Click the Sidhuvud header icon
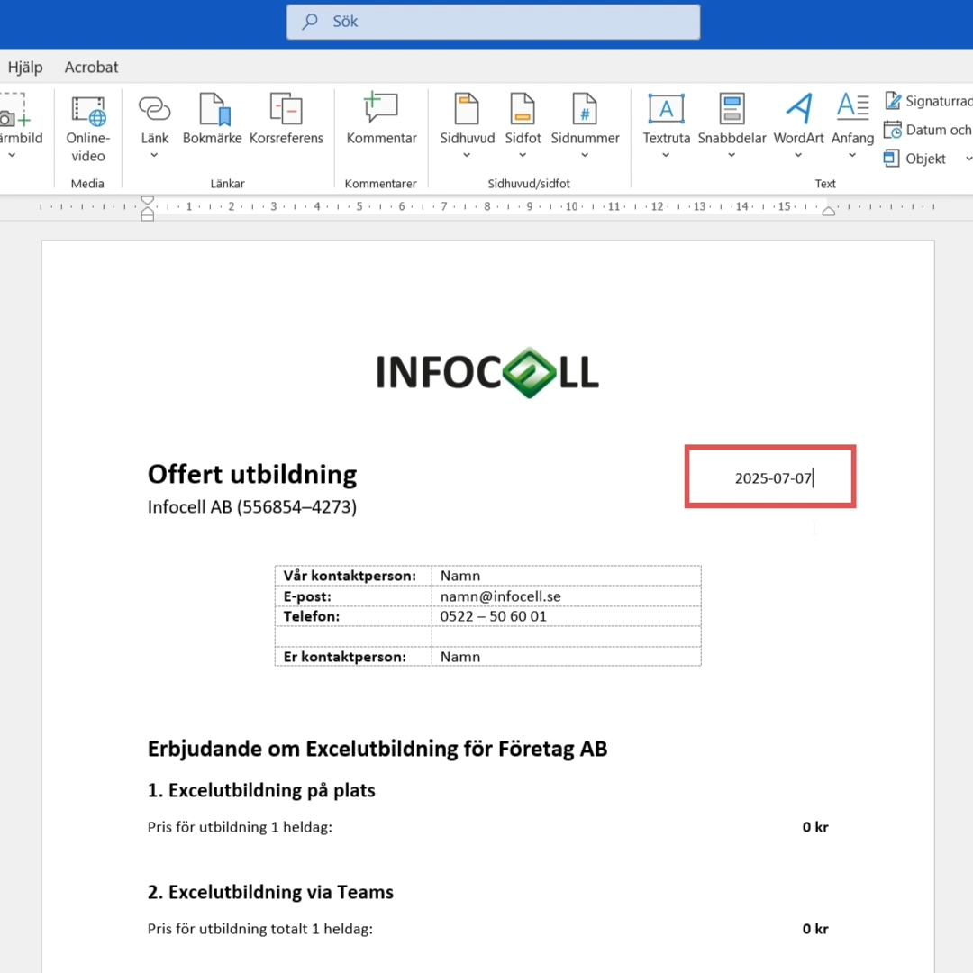 click(x=467, y=109)
